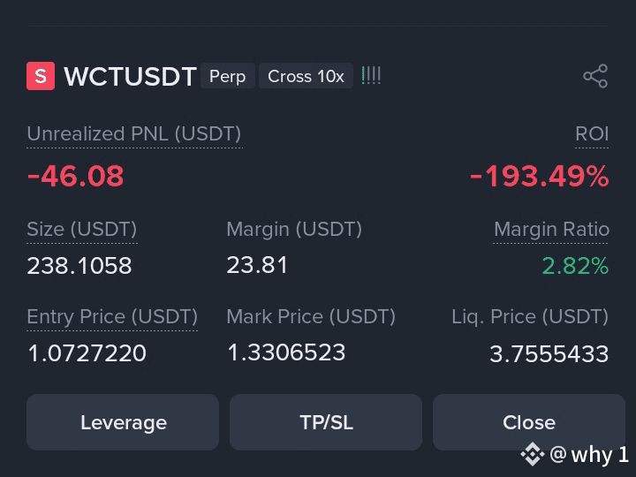Tap the Entry Price (USDT) label
636x477 pixels.
[x=112, y=317]
